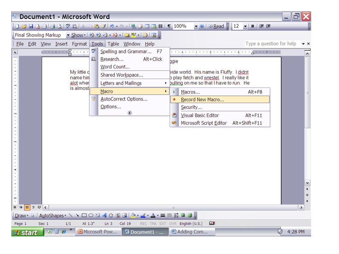Choose Record New Macro from submenu
Image resolution: width=339 pixels, height=254 pixels.
click(x=220, y=99)
